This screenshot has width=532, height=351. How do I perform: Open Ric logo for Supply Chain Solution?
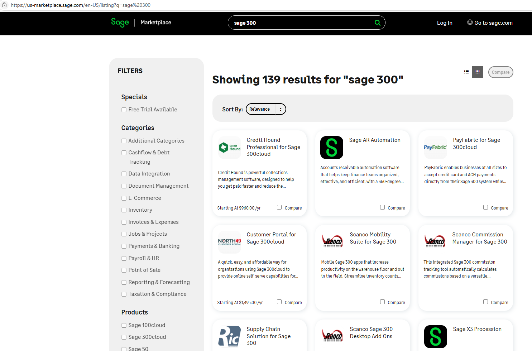pyautogui.click(x=230, y=337)
